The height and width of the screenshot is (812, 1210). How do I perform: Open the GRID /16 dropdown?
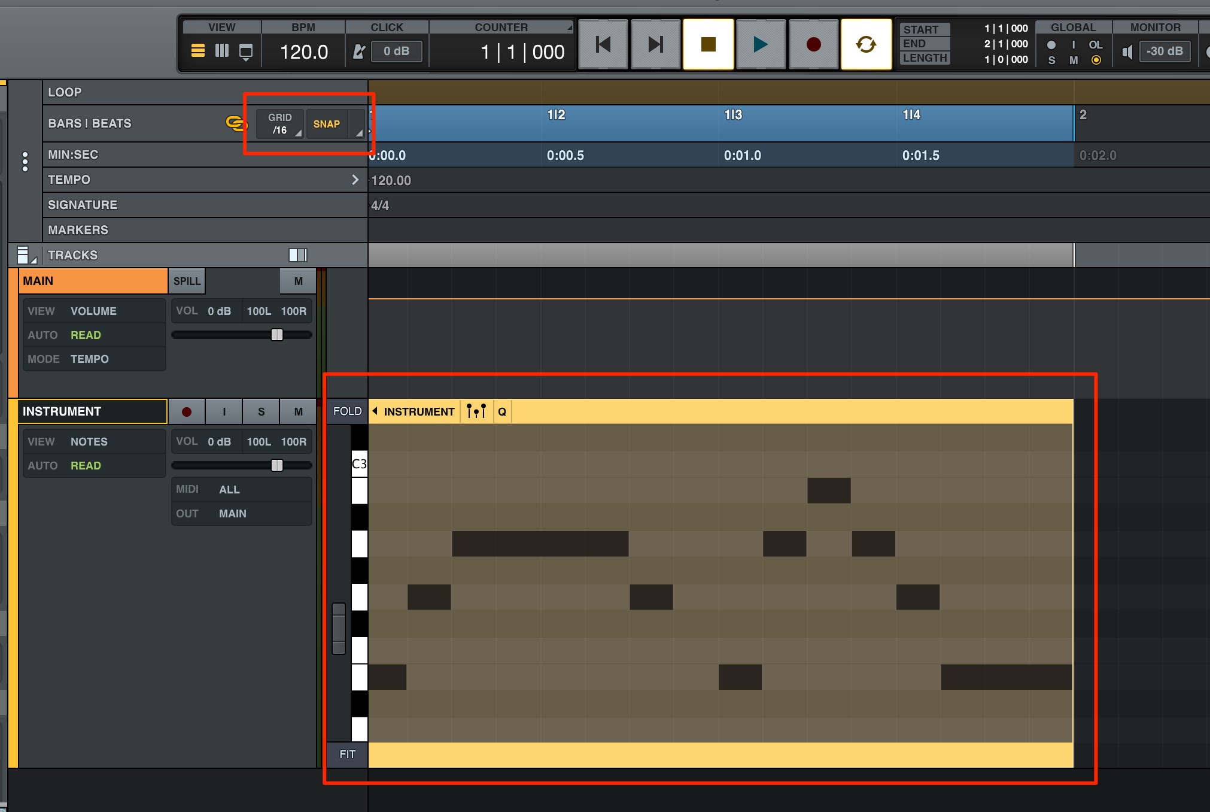point(280,124)
